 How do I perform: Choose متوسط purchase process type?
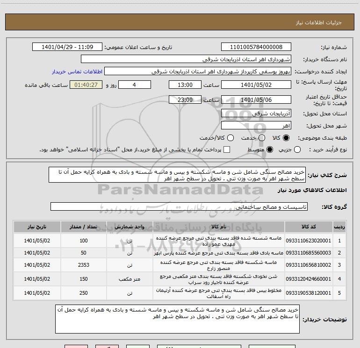270,149
